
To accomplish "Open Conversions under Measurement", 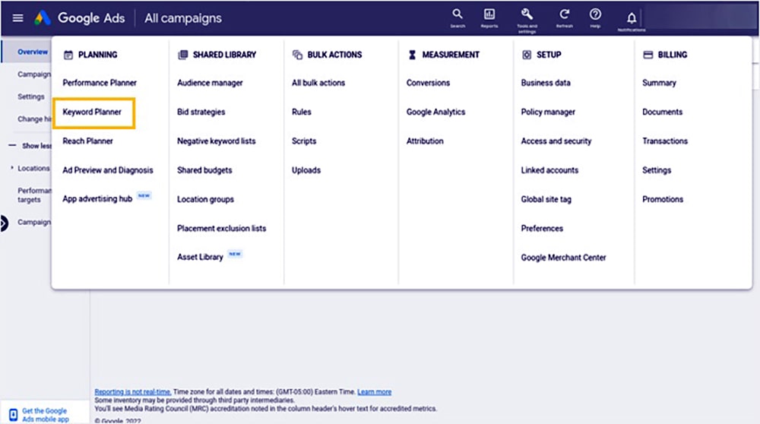I will pos(428,83).
